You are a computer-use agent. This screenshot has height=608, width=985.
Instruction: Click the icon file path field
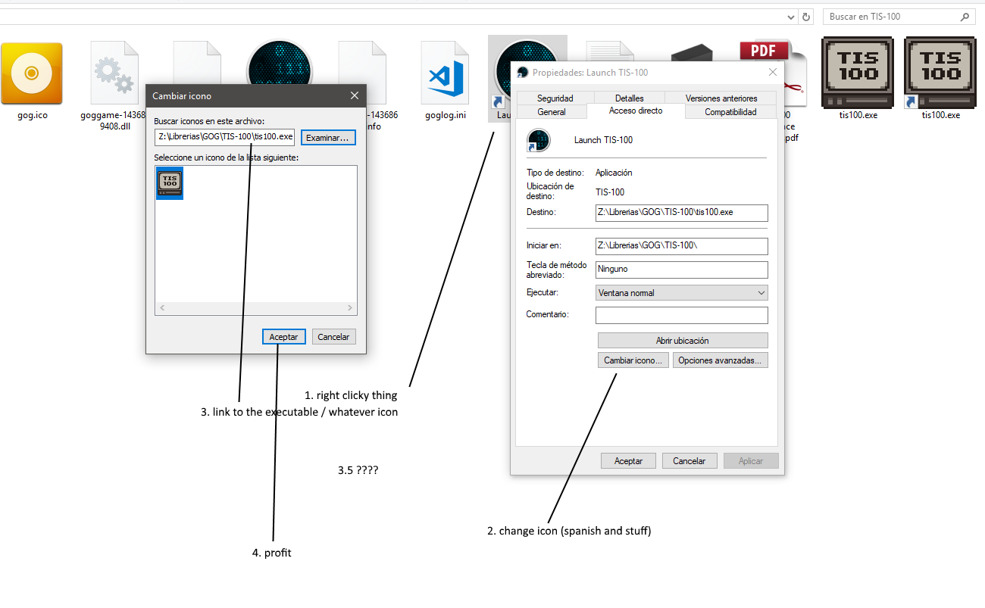point(225,137)
